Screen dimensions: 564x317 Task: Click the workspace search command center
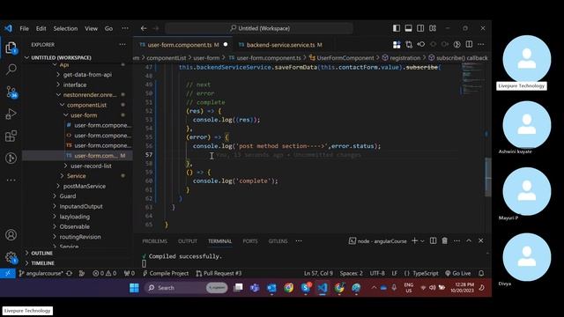[259, 28]
